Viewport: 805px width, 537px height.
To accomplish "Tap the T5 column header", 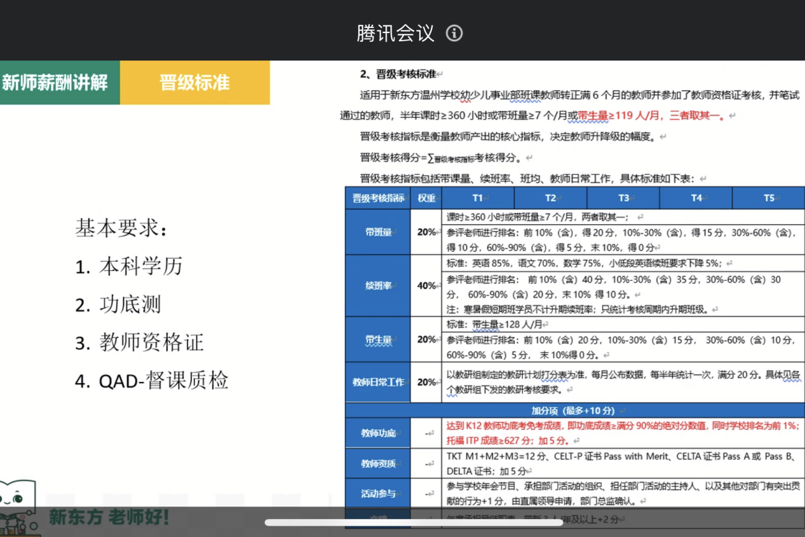I will tap(769, 198).
